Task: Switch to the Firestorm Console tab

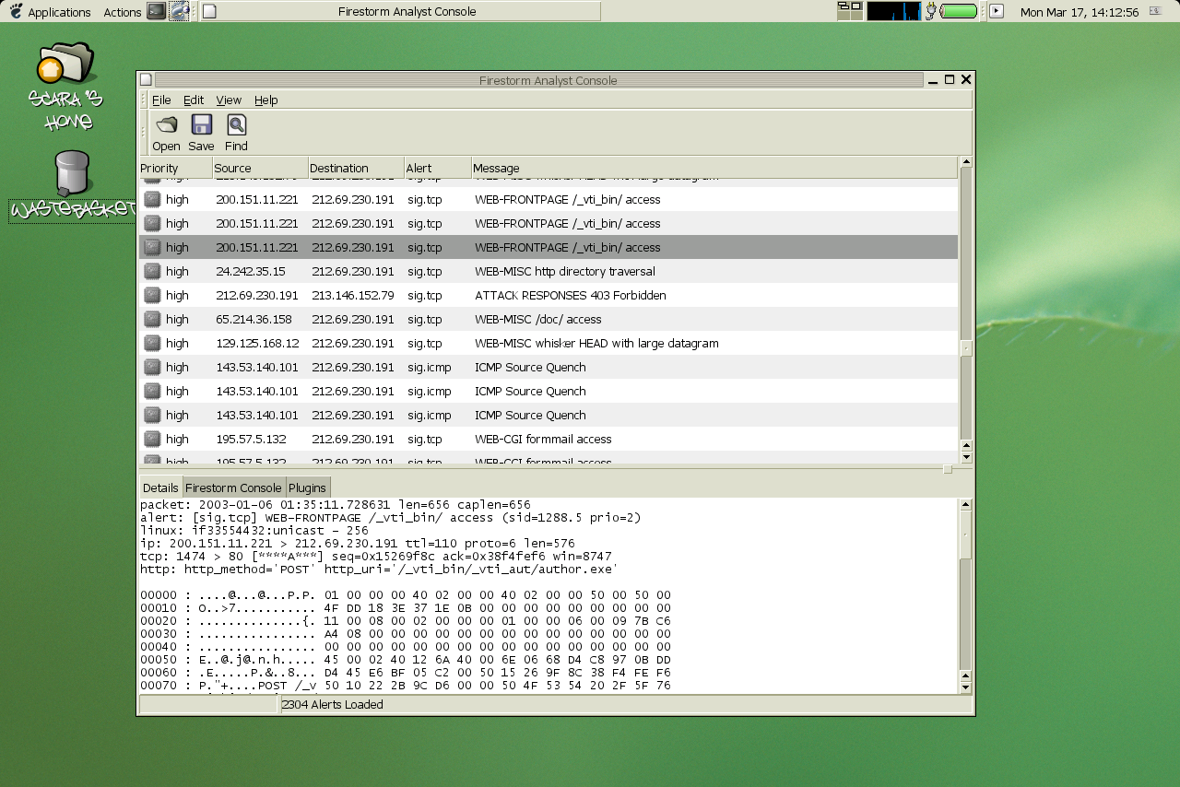Action: [233, 487]
